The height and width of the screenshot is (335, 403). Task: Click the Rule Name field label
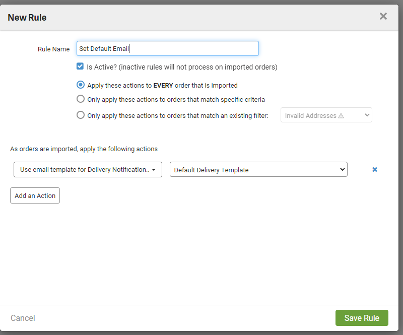(53, 49)
